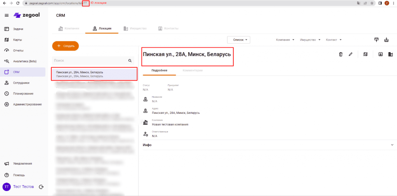Expand the Инфо section
This screenshot has height=196, width=397.
(x=392, y=145)
